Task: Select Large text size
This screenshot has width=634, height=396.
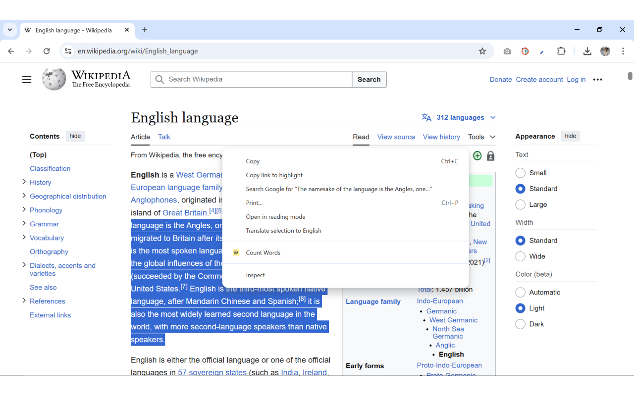Action: pos(520,204)
